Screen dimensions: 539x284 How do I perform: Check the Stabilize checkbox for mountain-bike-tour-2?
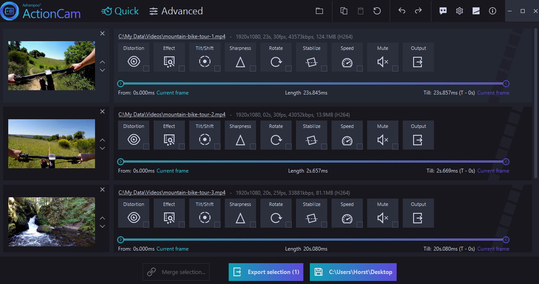click(x=325, y=147)
